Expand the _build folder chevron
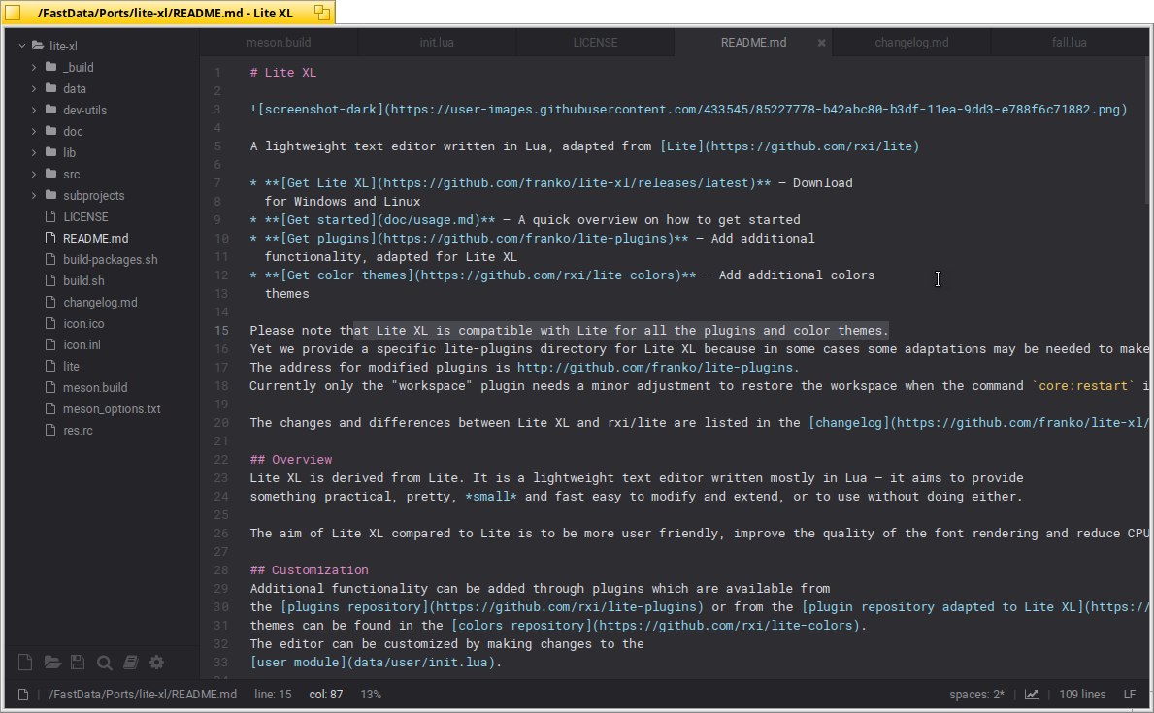This screenshot has height=713, width=1154. (34, 67)
